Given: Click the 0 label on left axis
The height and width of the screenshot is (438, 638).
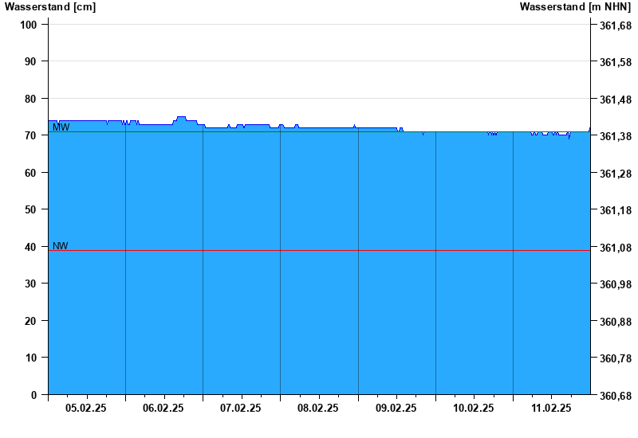Looking at the screenshot, I should tap(33, 395).
